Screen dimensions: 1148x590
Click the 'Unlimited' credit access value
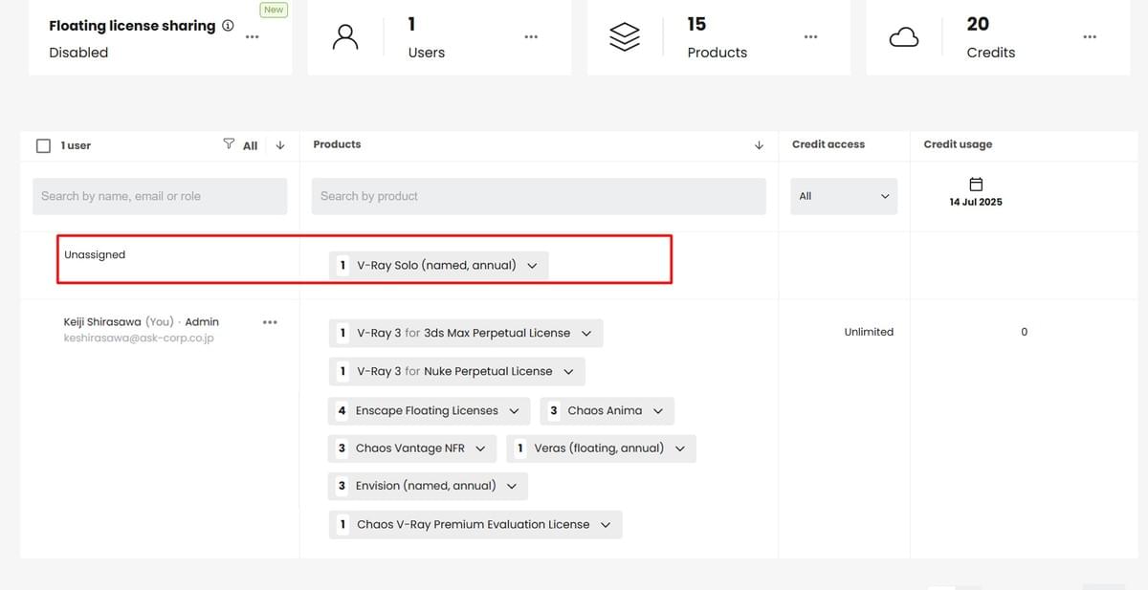pos(869,332)
